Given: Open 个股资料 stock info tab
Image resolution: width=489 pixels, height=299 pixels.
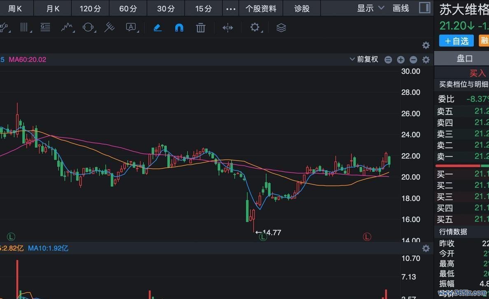Looking at the screenshot, I should [261, 8].
